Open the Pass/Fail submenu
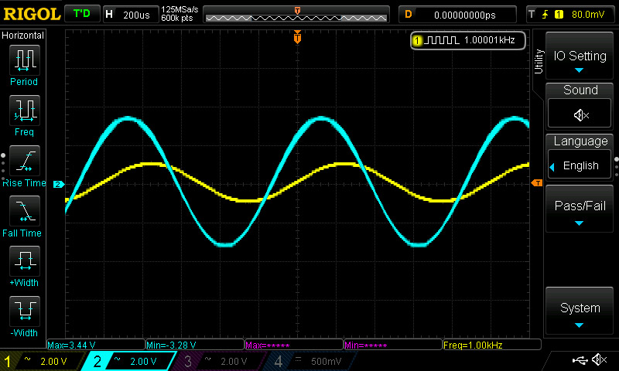The width and height of the screenshot is (619, 371). pos(579,209)
